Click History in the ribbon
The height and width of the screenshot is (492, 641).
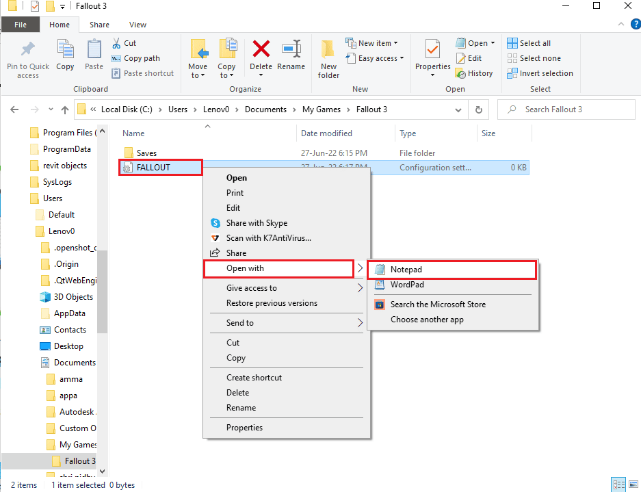click(x=474, y=74)
